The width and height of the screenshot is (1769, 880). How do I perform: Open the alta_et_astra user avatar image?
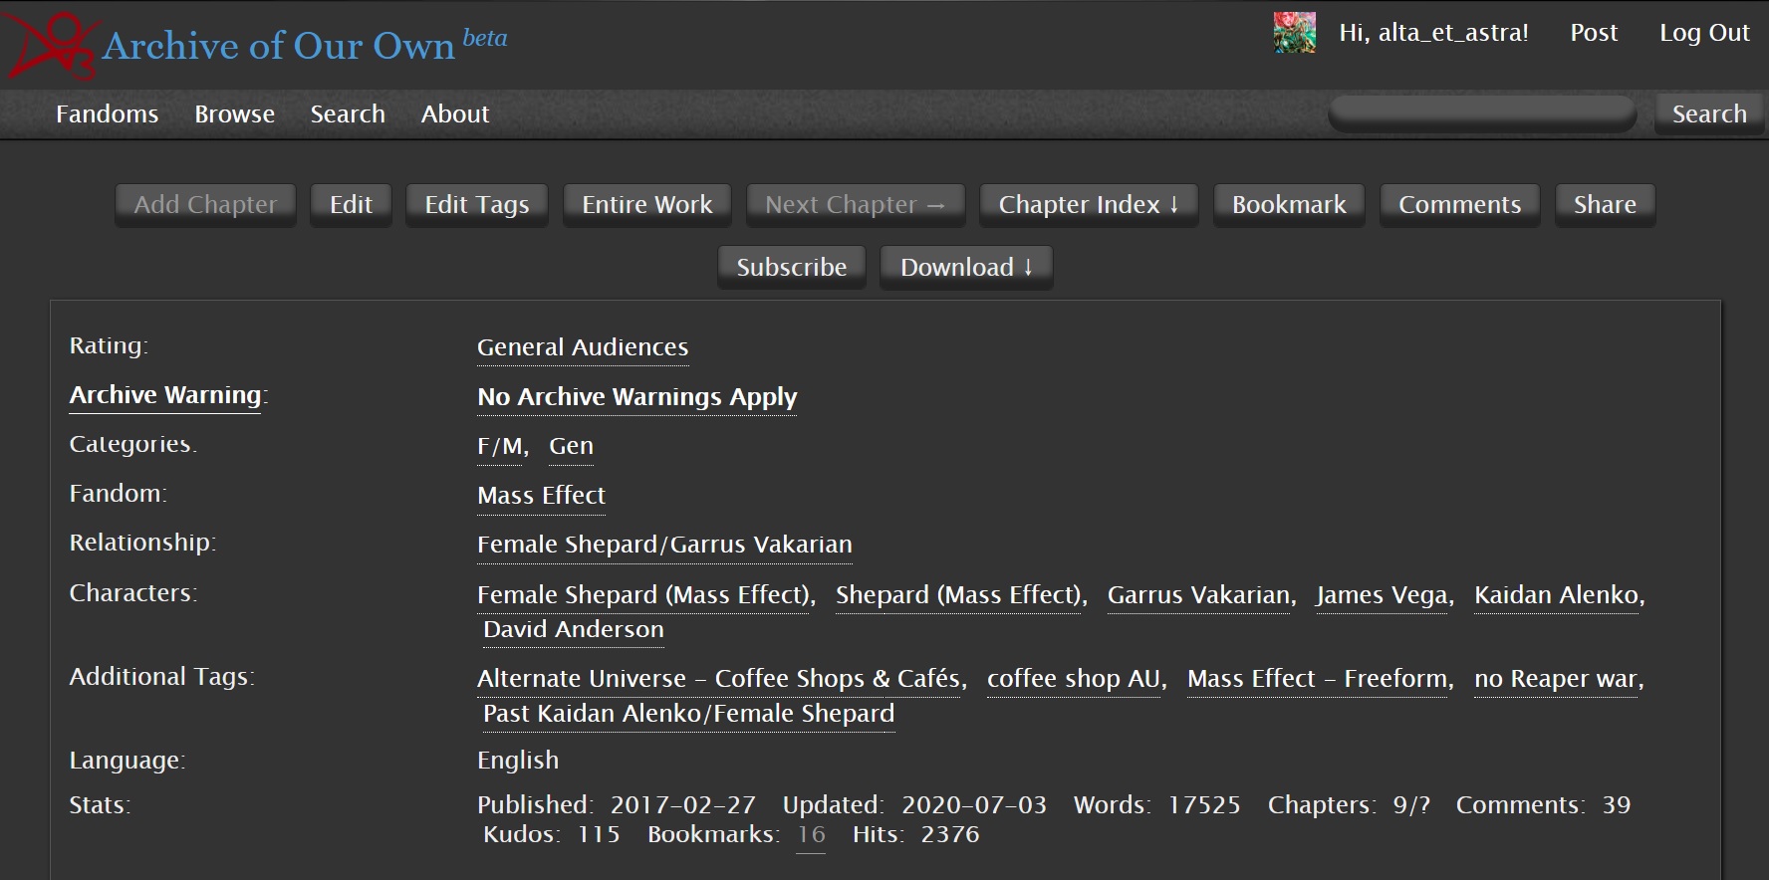pyautogui.click(x=1294, y=33)
